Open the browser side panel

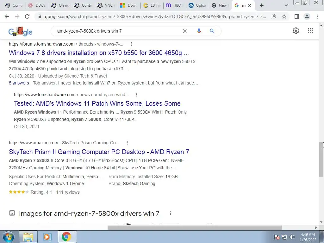tap(297, 16)
